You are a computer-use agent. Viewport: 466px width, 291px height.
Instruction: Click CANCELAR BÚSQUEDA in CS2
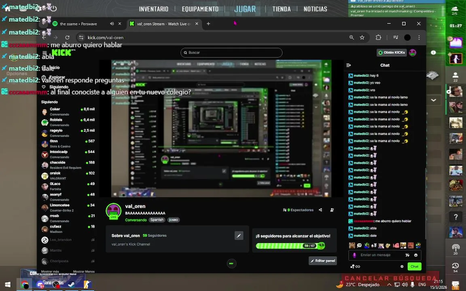pos(390,278)
